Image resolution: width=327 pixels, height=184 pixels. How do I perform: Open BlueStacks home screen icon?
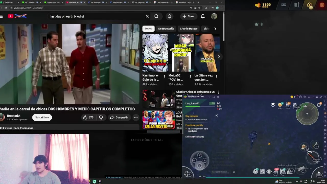[214, 97]
